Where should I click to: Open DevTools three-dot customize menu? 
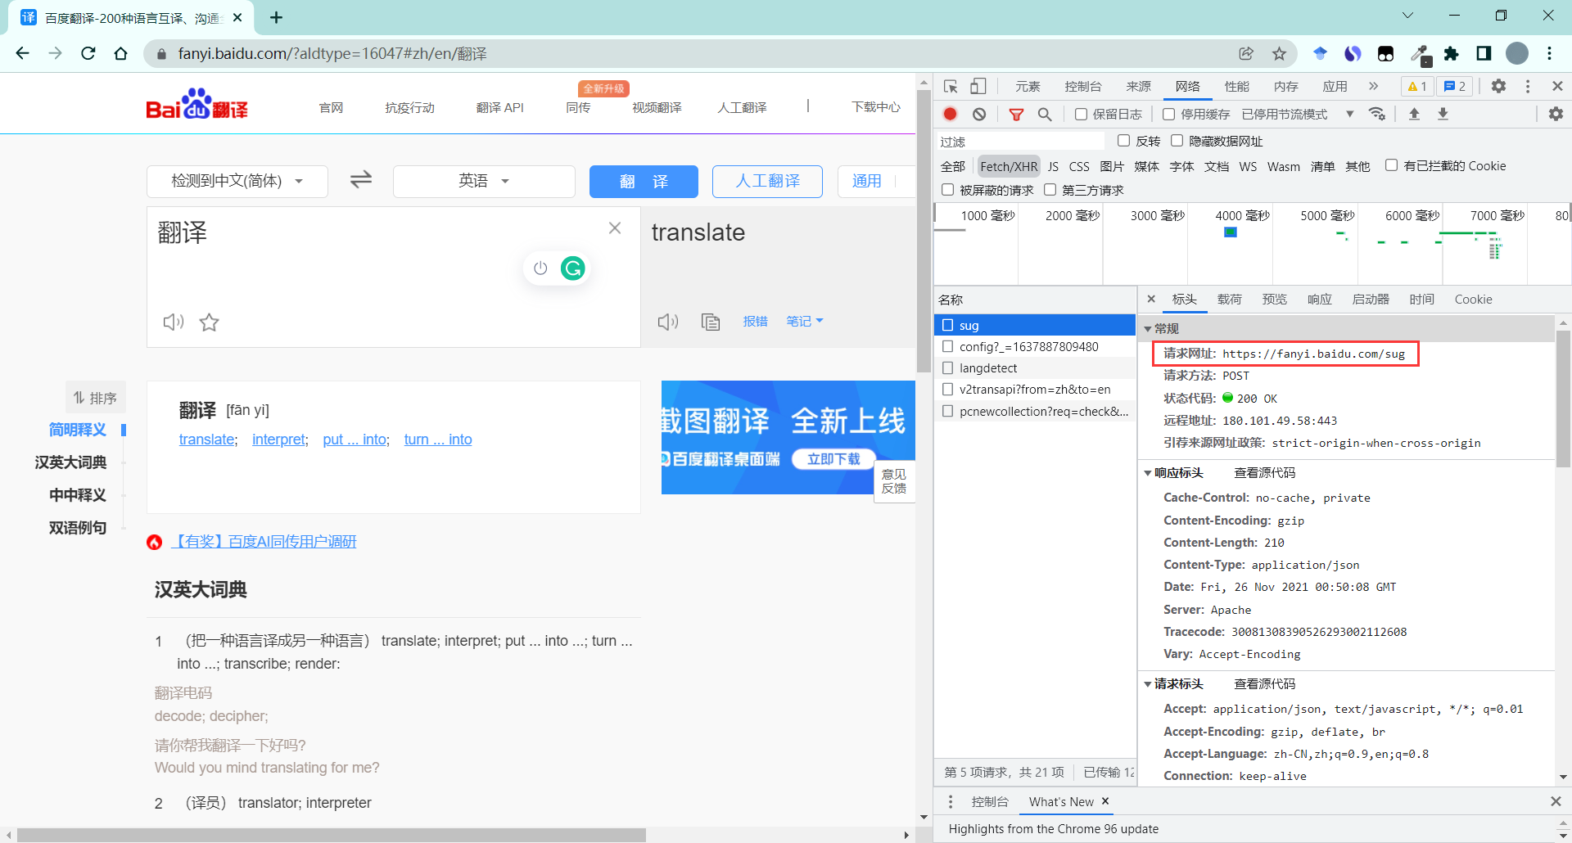click(x=1528, y=87)
